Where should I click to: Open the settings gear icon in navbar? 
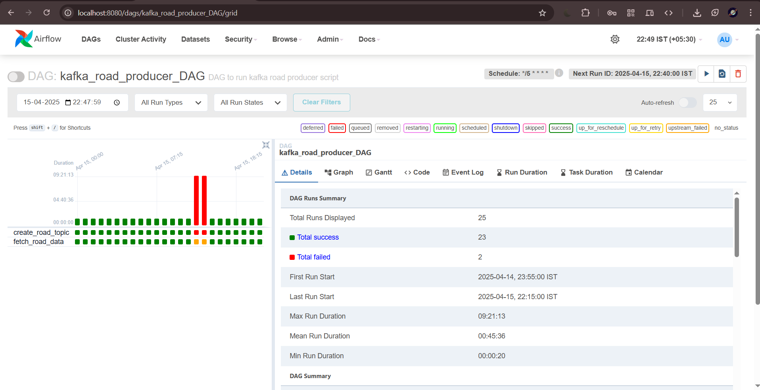(x=615, y=39)
